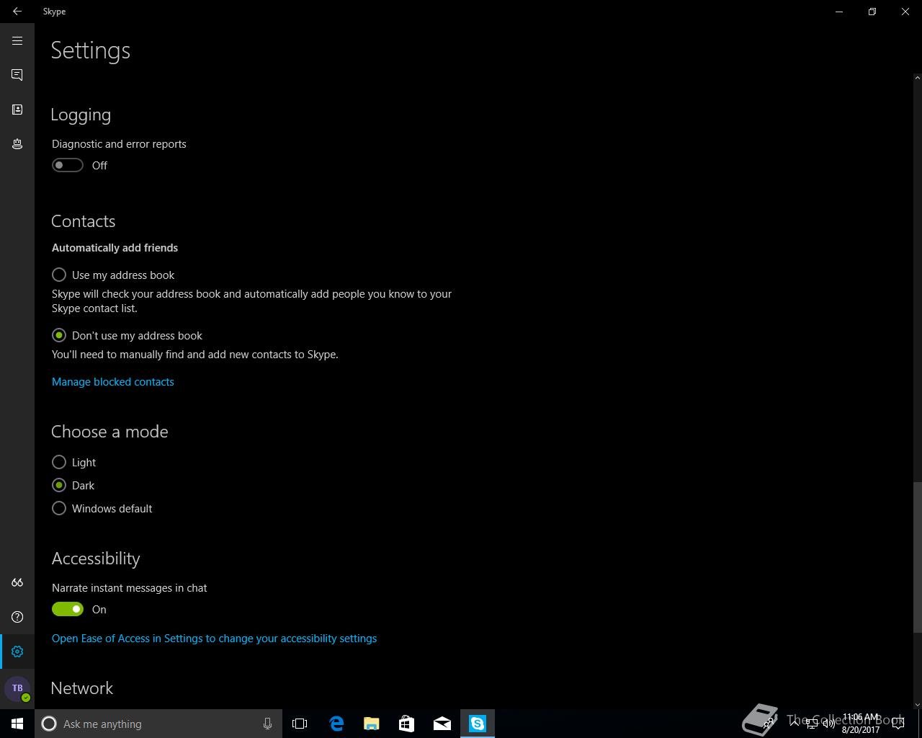This screenshot has height=738, width=922.
Task: Click the settings vertical scrollbar thumb
Action: click(917, 556)
